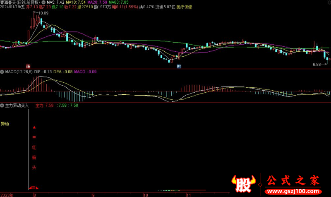Click the MA20: 7.59 moving average label

(97, 2)
